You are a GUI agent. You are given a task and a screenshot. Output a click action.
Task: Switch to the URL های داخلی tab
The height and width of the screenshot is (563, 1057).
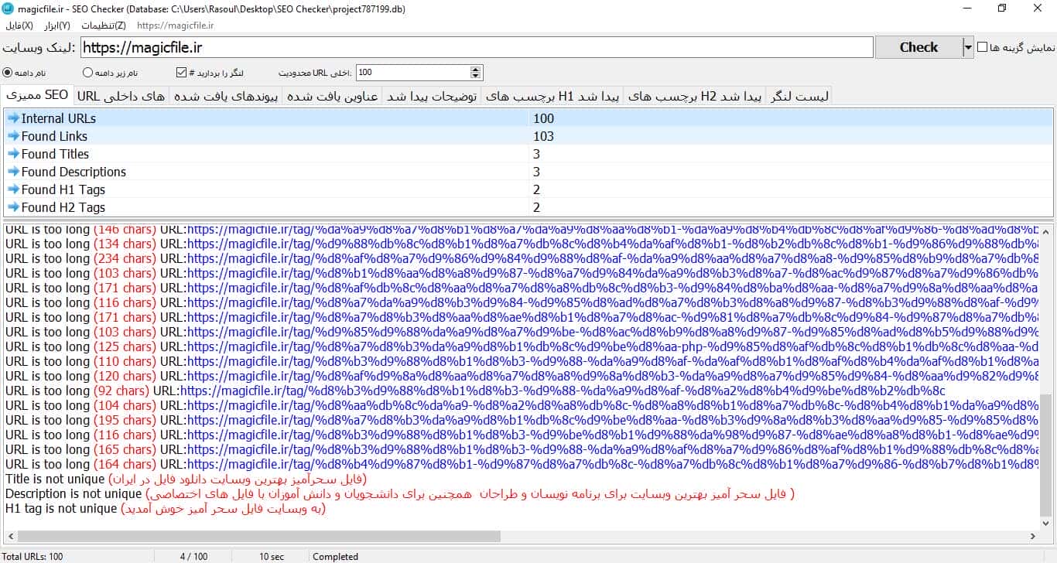click(x=121, y=96)
